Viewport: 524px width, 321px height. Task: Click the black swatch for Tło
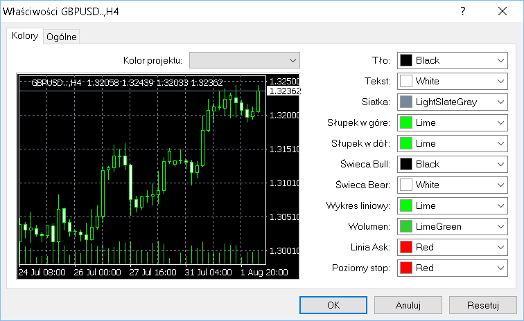(x=406, y=60)
